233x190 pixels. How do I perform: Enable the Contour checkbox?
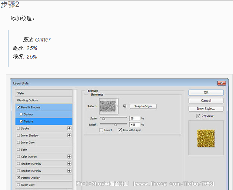click(x=21, y=114)
